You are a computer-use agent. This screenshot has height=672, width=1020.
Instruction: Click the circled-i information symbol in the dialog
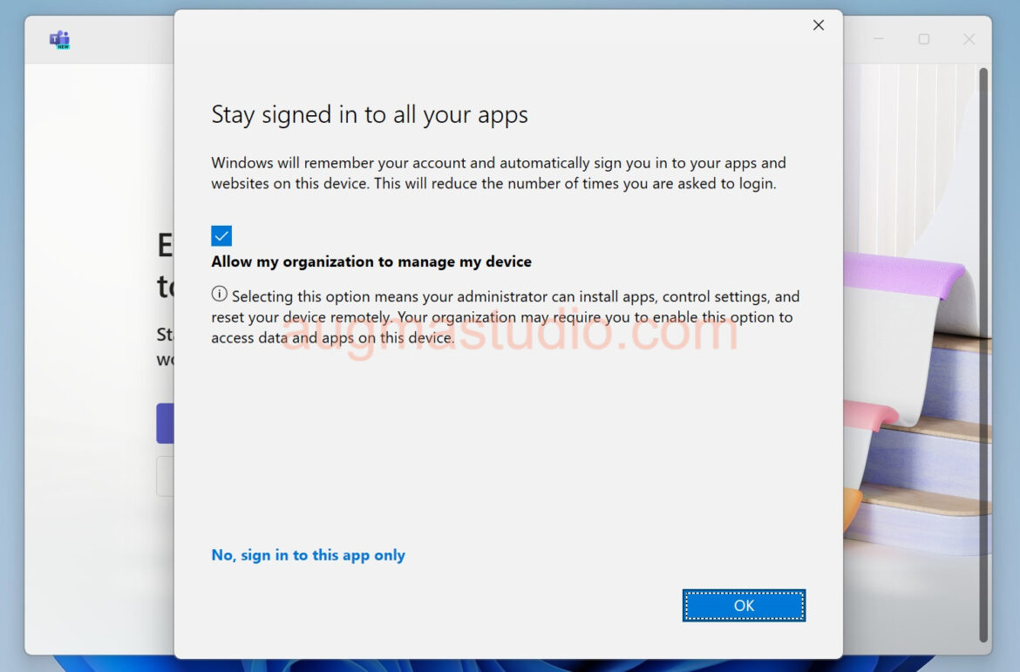pyautogui.click(x=218, y=295)
